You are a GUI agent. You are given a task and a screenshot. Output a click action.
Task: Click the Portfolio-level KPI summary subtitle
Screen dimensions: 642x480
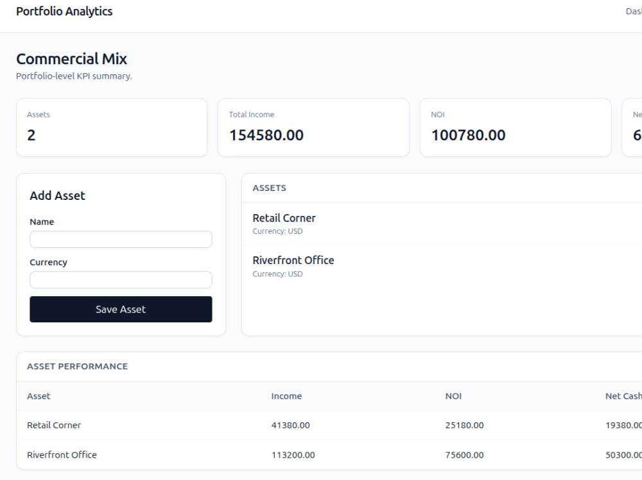tap(74, 76)
